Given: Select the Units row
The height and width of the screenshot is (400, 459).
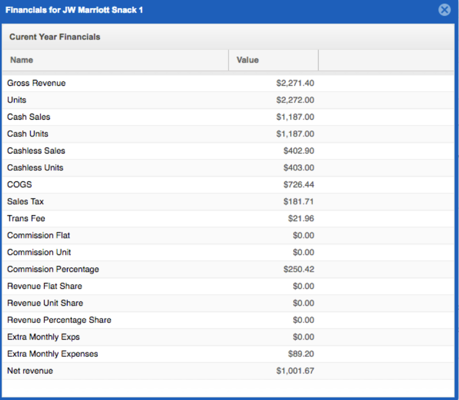Looking at the screenshot, I should click(x=228, y=100).
